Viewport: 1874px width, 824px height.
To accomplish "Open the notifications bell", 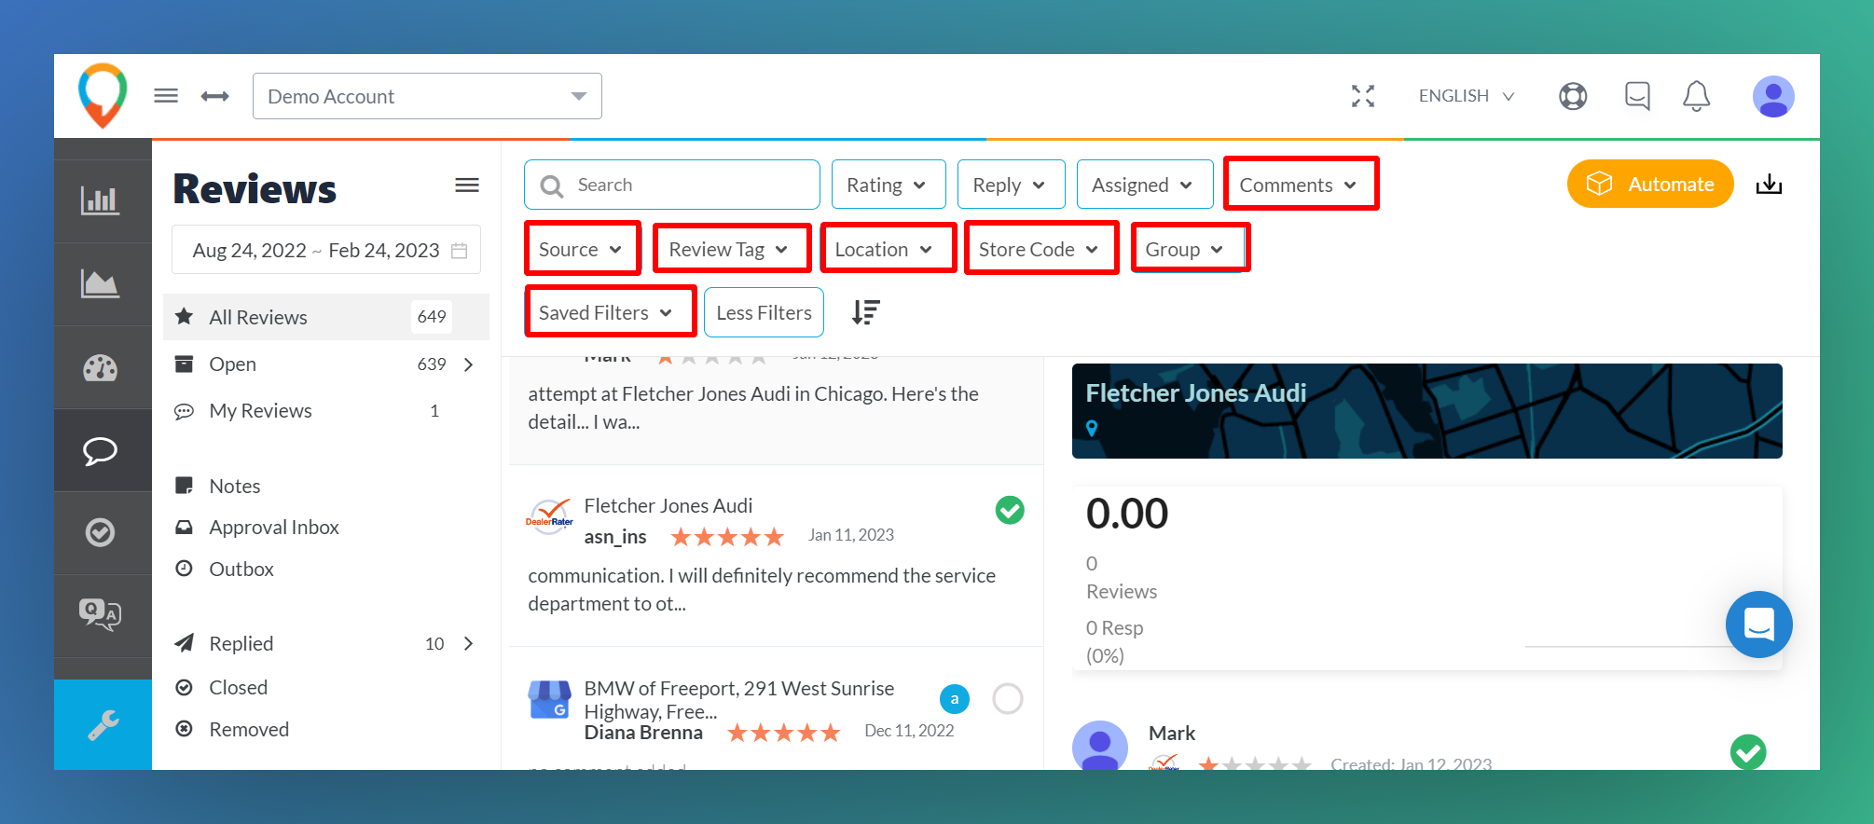I will pos(1696,96).
